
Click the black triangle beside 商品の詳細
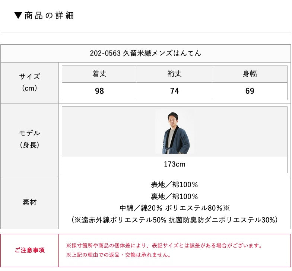[19, 16]
